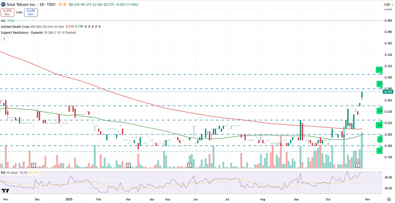Click the earnings E marker in November
Viewport: 395px width, 203px height.
pyautogui.click(x=34, y=165)
